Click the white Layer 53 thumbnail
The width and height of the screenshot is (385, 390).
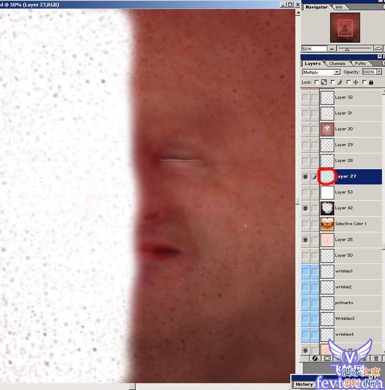[327, 192]
